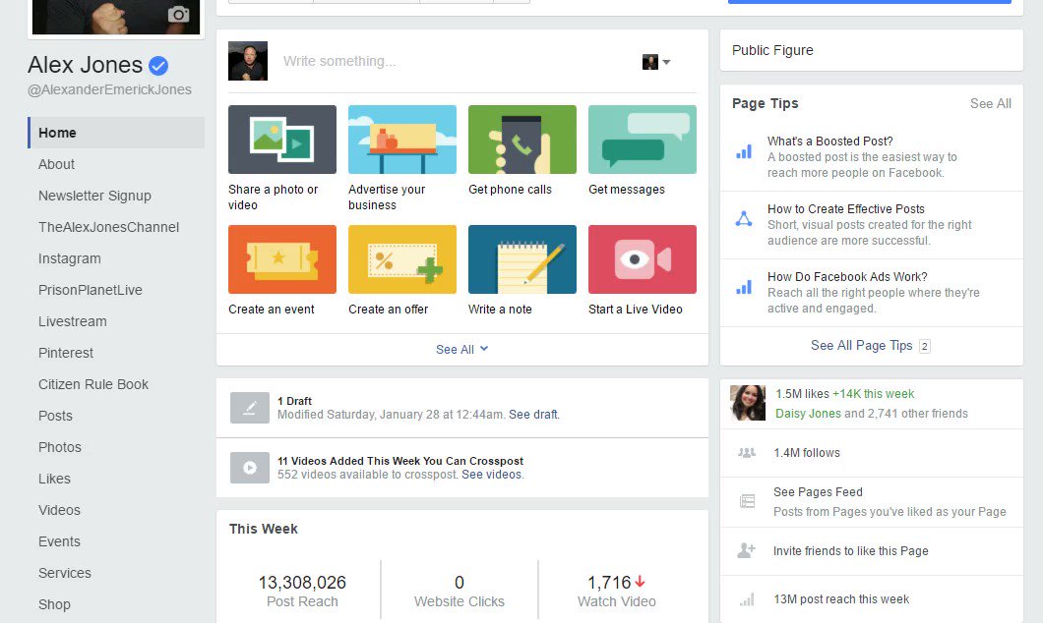Open the Write a note tile
This screenshot has height=623, width=1043.
point(522,259)
